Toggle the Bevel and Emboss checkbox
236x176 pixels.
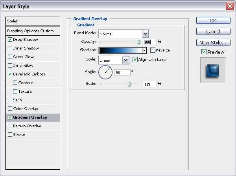coord(10,74)
